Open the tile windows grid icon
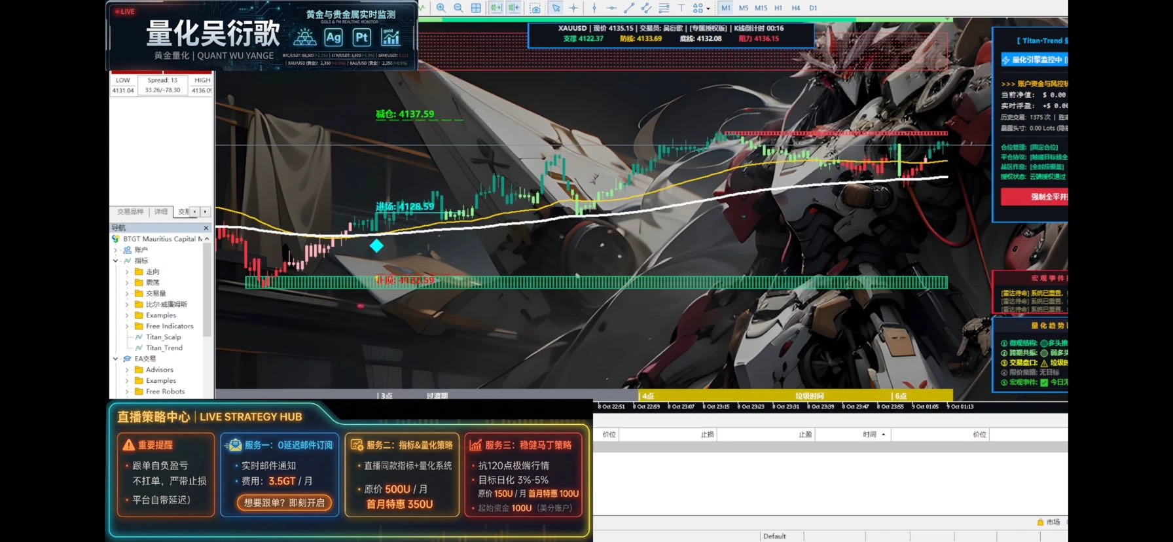 [x=476, y=8]
